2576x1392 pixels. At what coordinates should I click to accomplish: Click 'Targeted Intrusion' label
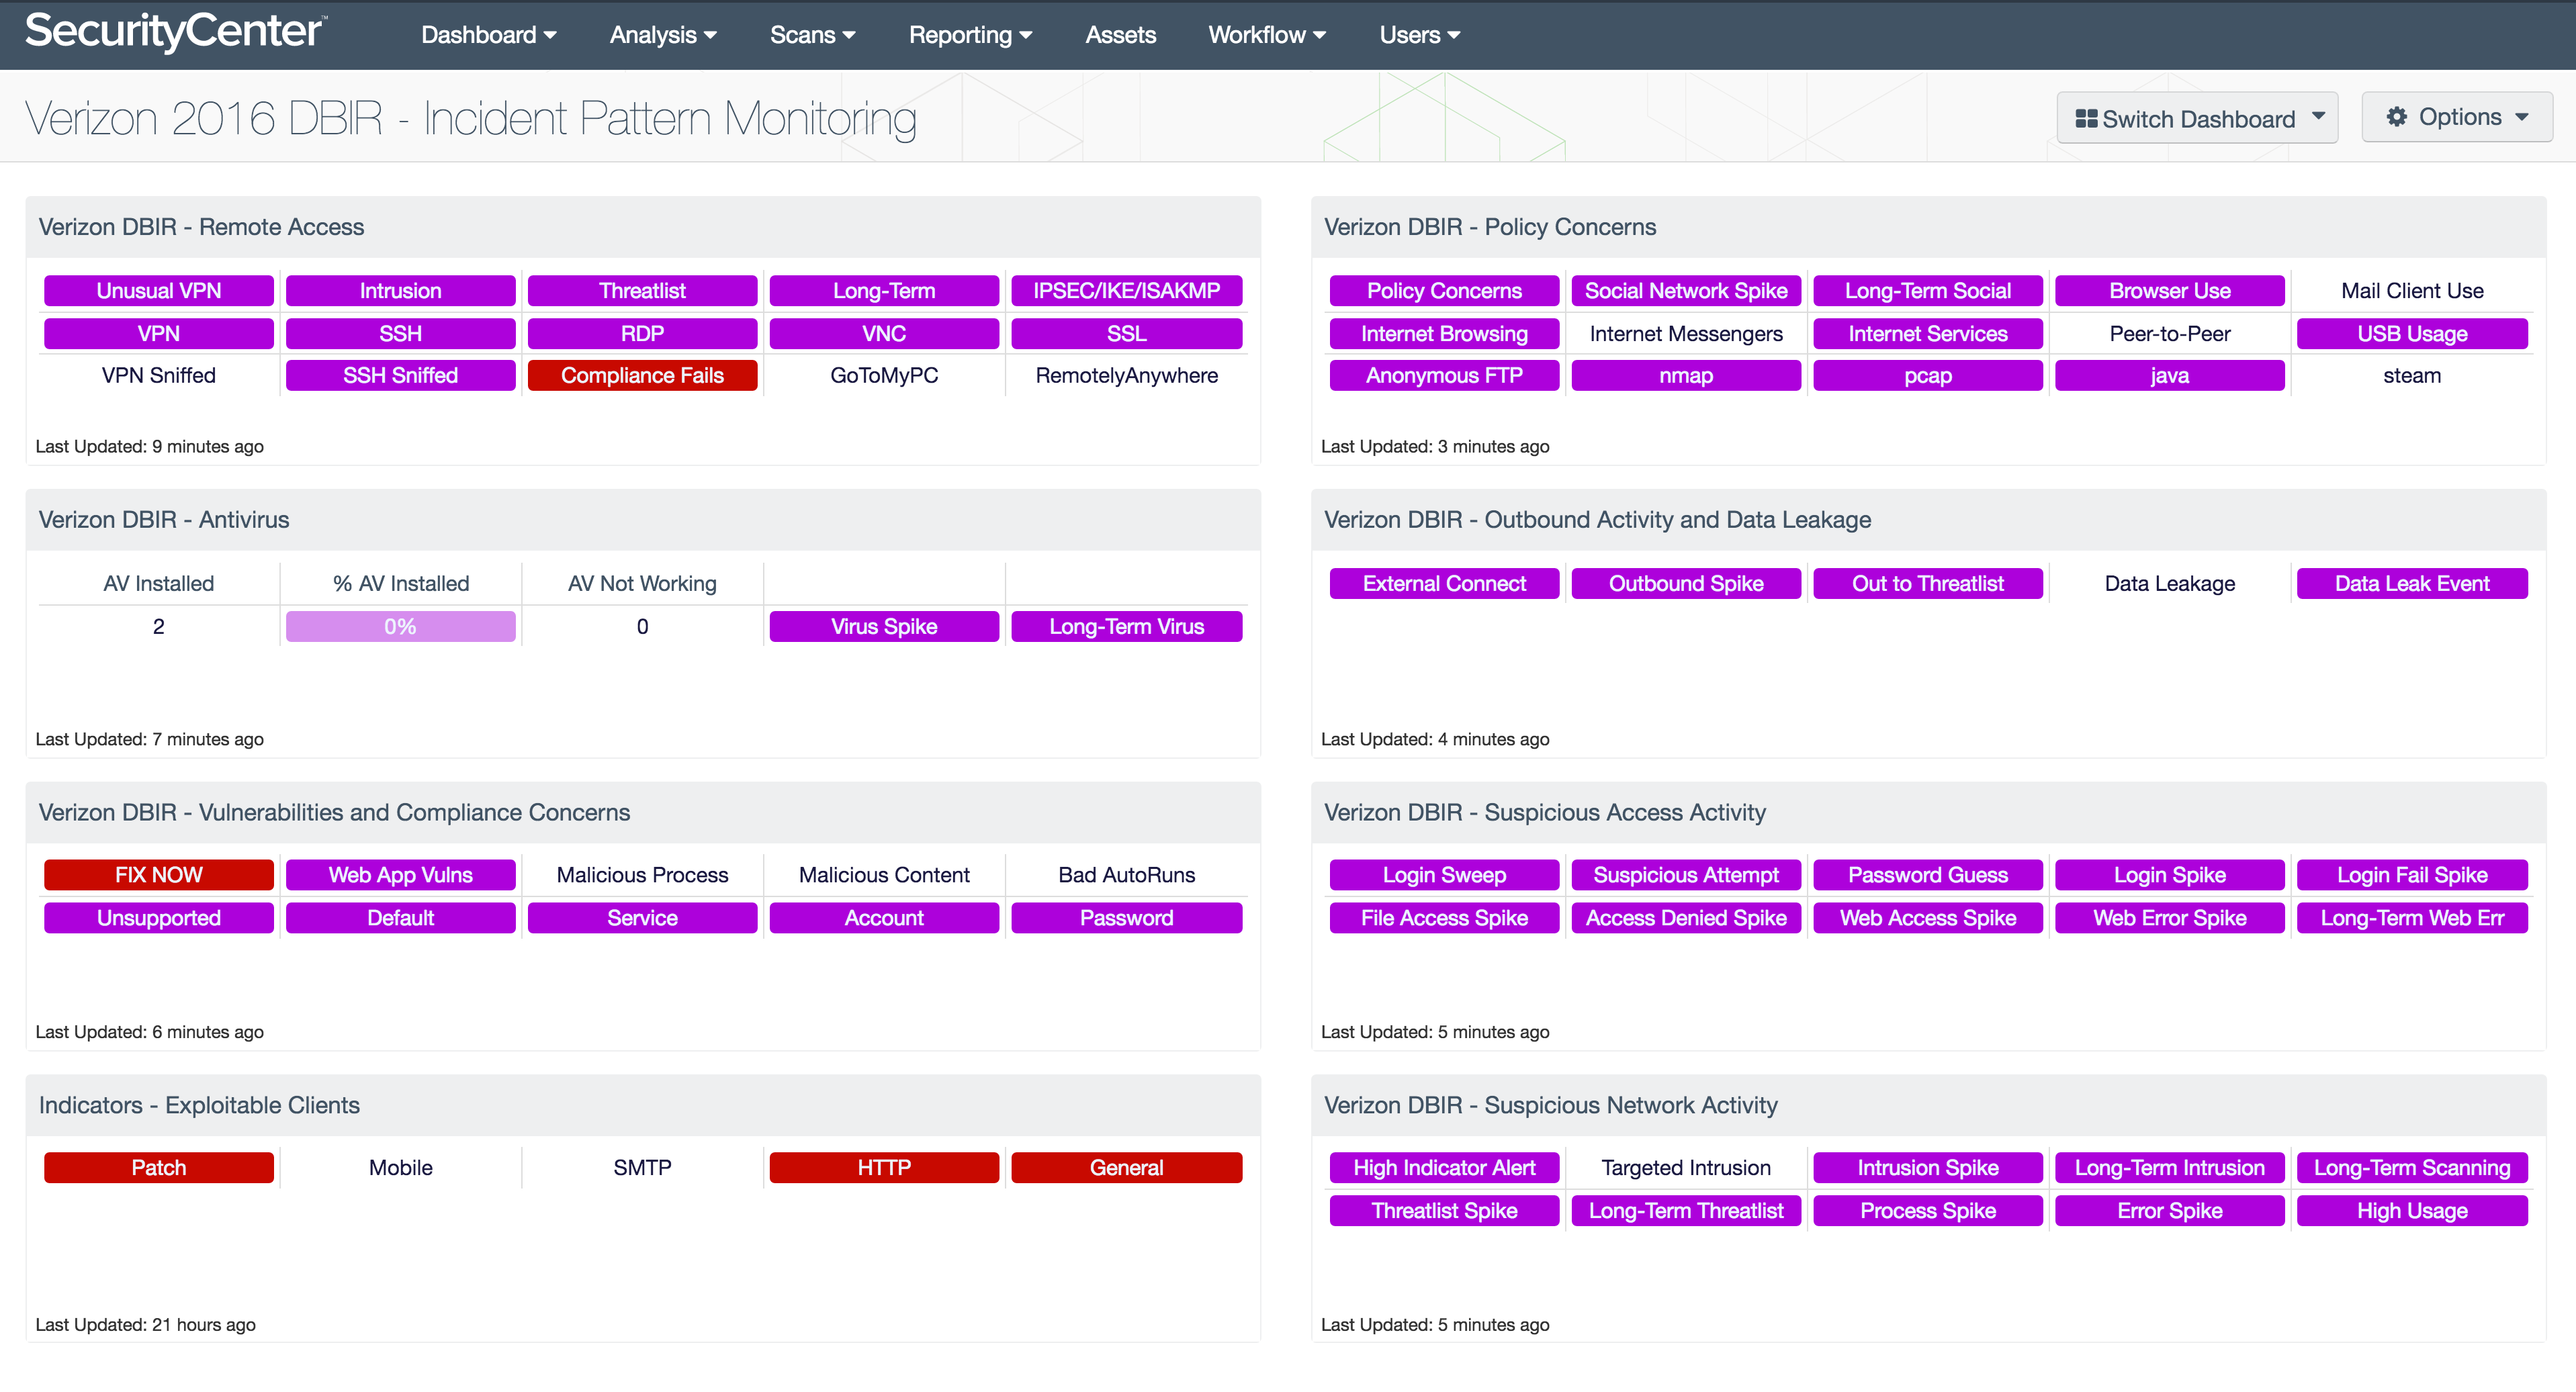coord(1687,1168)
